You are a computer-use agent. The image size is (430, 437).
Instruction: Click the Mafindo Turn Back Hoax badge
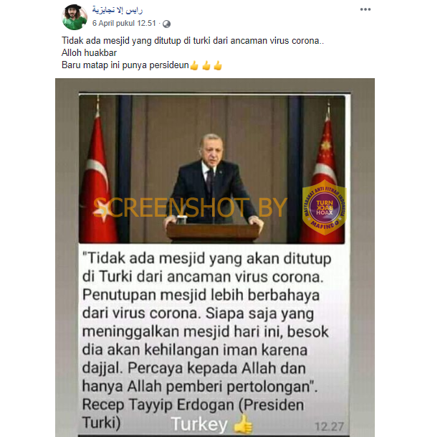pos(324,207)
